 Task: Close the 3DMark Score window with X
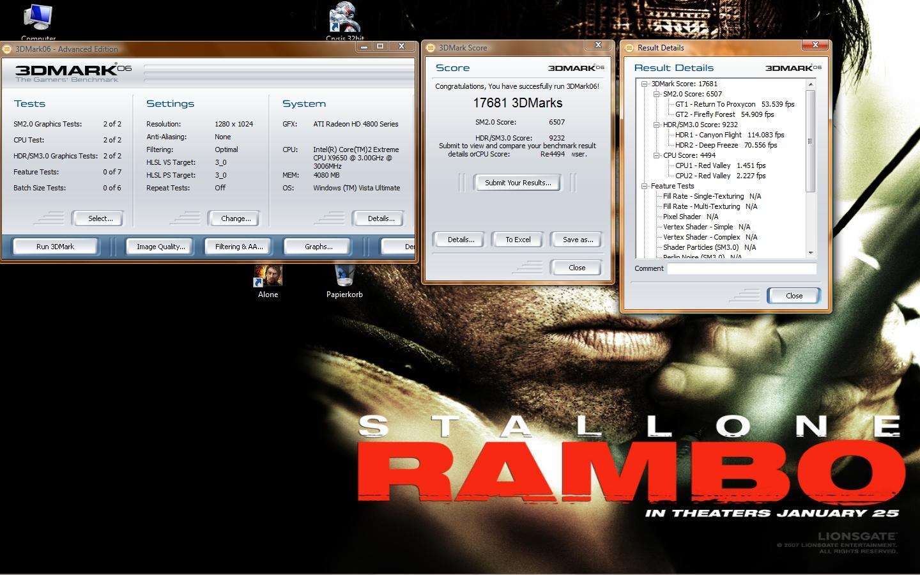(x=598, y=45)
